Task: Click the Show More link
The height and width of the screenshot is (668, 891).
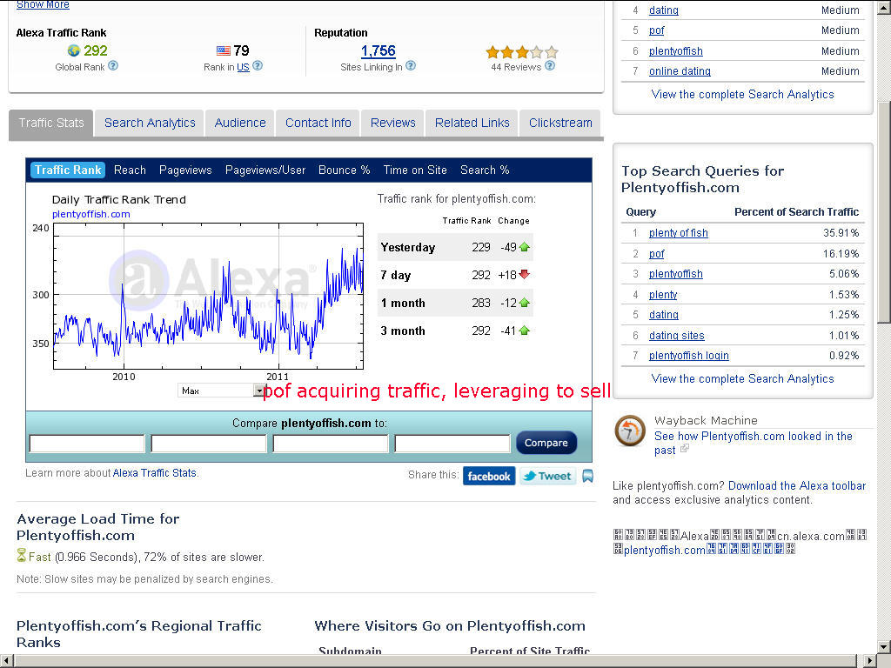Action: coord(43,4)
